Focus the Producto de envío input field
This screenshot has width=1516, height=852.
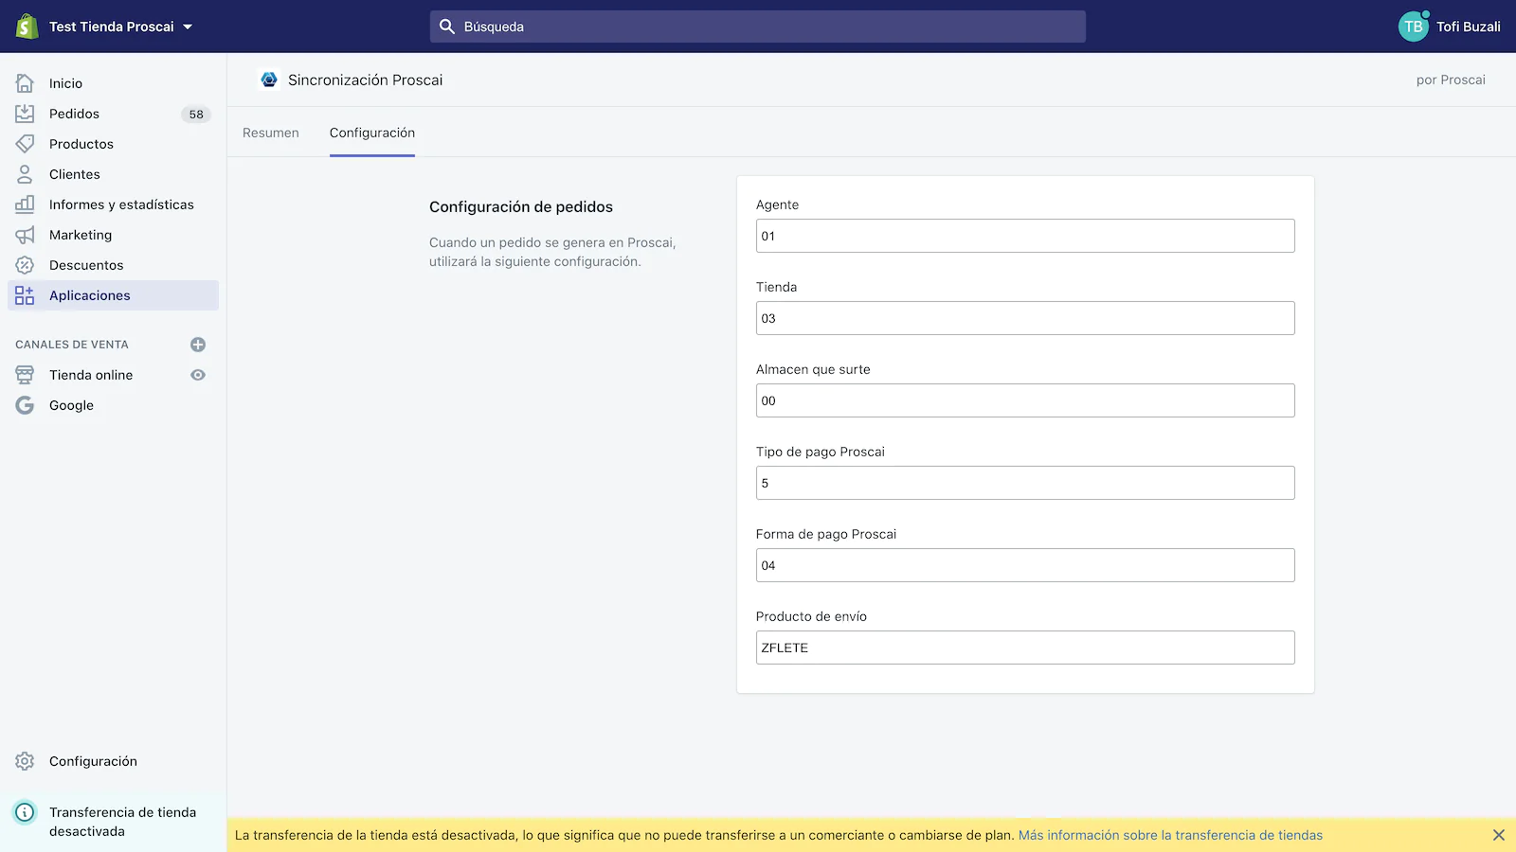[1025, 648]
